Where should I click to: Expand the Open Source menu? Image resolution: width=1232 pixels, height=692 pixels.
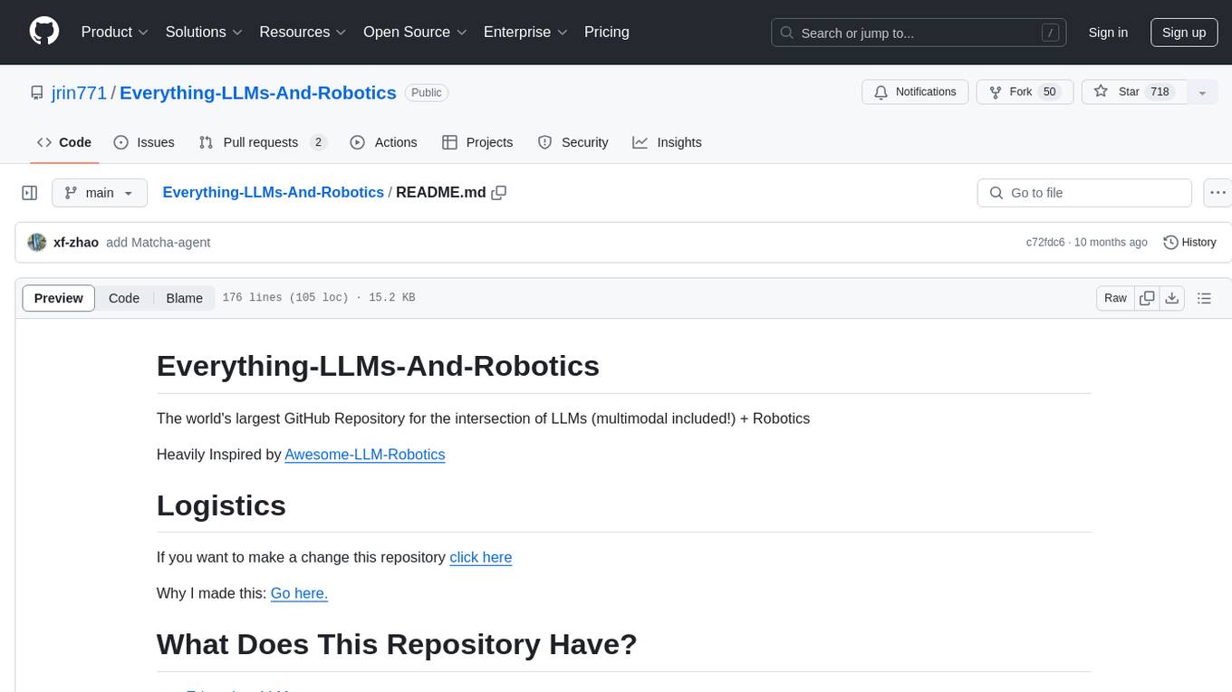tap(415, 32)
